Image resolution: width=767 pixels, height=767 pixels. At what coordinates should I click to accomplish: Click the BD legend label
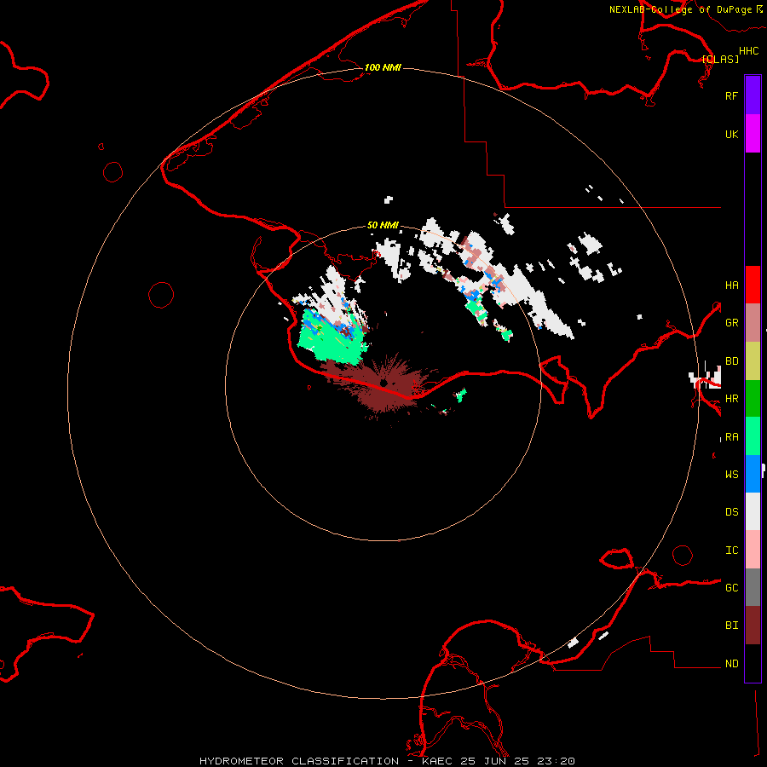[x=731, y=361]
